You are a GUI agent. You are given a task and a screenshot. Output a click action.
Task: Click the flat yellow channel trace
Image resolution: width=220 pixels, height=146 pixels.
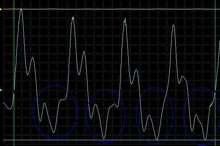click(111, 9)
